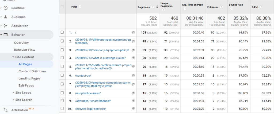
Task: Open north-carolina-exempt-property page external icon
Action: pyautogui.click(x=133, y=66)
